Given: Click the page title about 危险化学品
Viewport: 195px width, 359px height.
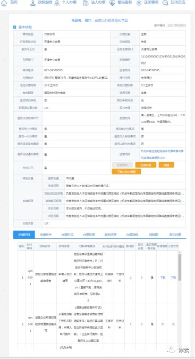Looking at the screenshot, I should pyautogui.click(x=99, y=20).
